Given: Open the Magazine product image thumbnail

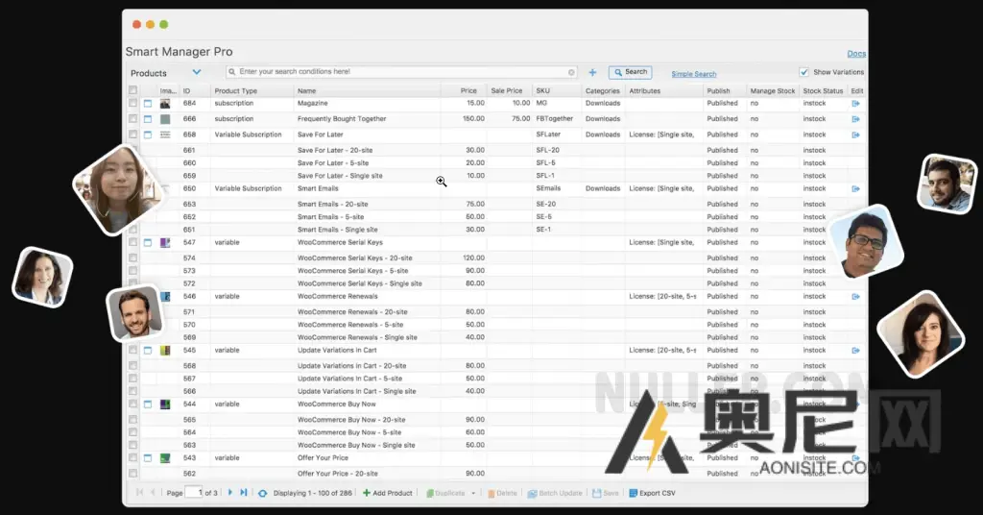Looking at the screenshot, I should 165,104.
